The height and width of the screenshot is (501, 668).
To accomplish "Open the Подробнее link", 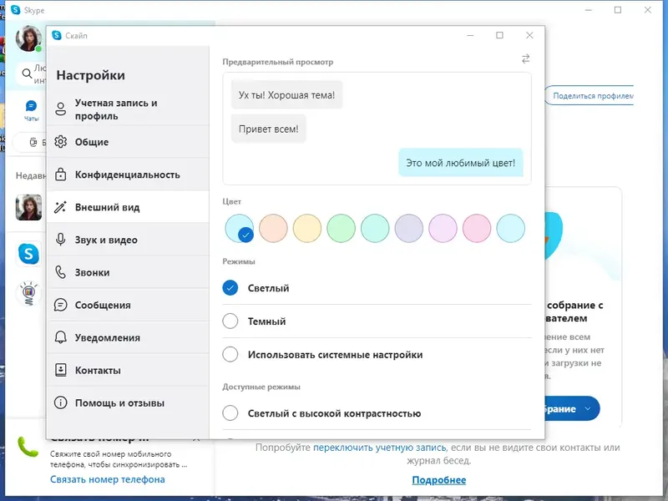I will tap(439, 480).
